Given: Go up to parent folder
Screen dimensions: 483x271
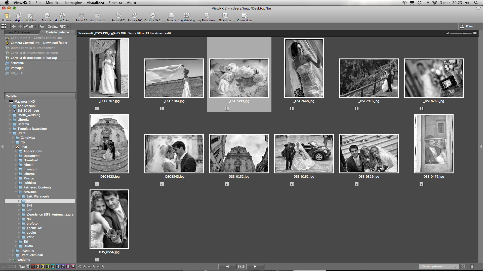Looking at the screenshot, I should pos(25,26).
